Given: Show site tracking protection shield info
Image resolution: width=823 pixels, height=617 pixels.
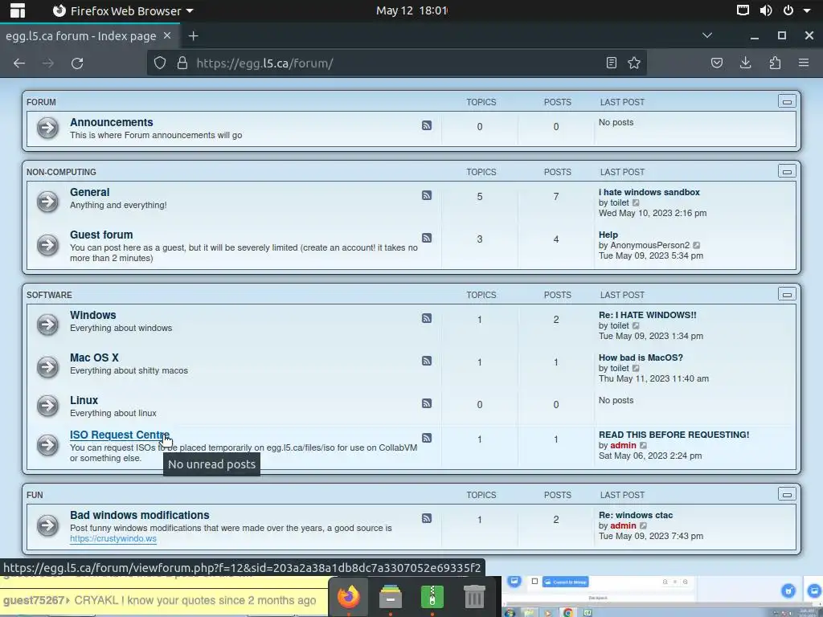Looking at the screenshot, I should (x=160, y=63).
